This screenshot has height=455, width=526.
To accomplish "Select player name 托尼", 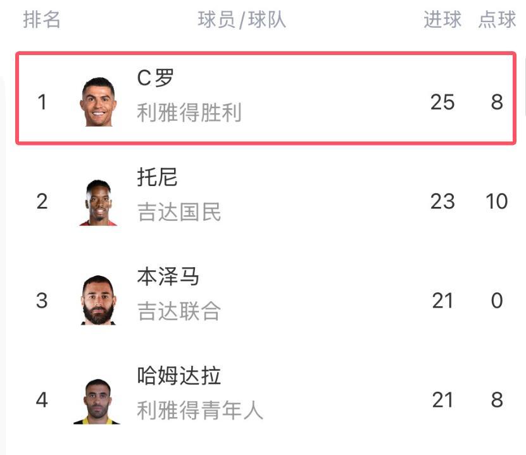I will tap(157, 177).
